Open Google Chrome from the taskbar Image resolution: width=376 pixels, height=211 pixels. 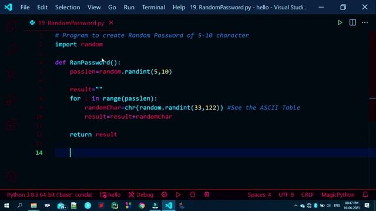click(142, 206)
